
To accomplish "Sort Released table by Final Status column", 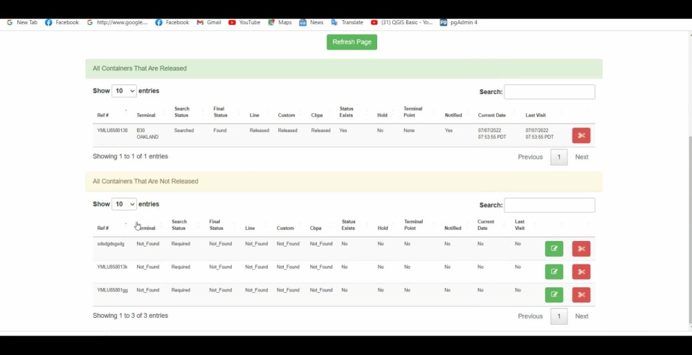I will tap(220, 112).
